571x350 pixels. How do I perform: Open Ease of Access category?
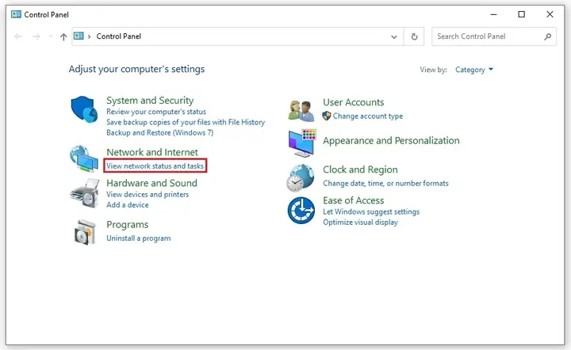click(x=353, y=200)
